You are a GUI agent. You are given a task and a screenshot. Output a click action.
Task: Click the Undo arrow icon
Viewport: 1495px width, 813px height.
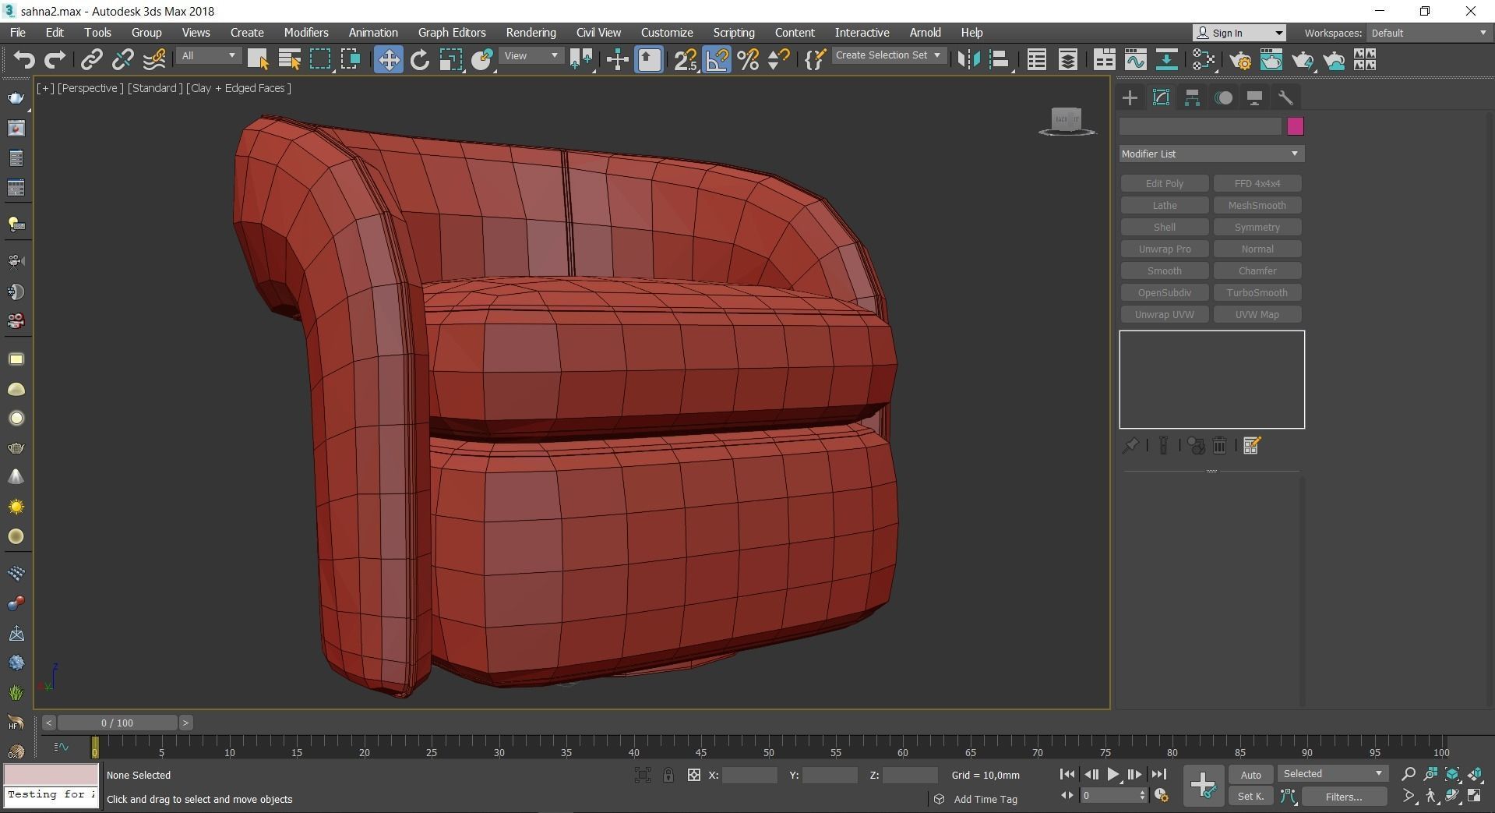(24, 60)
